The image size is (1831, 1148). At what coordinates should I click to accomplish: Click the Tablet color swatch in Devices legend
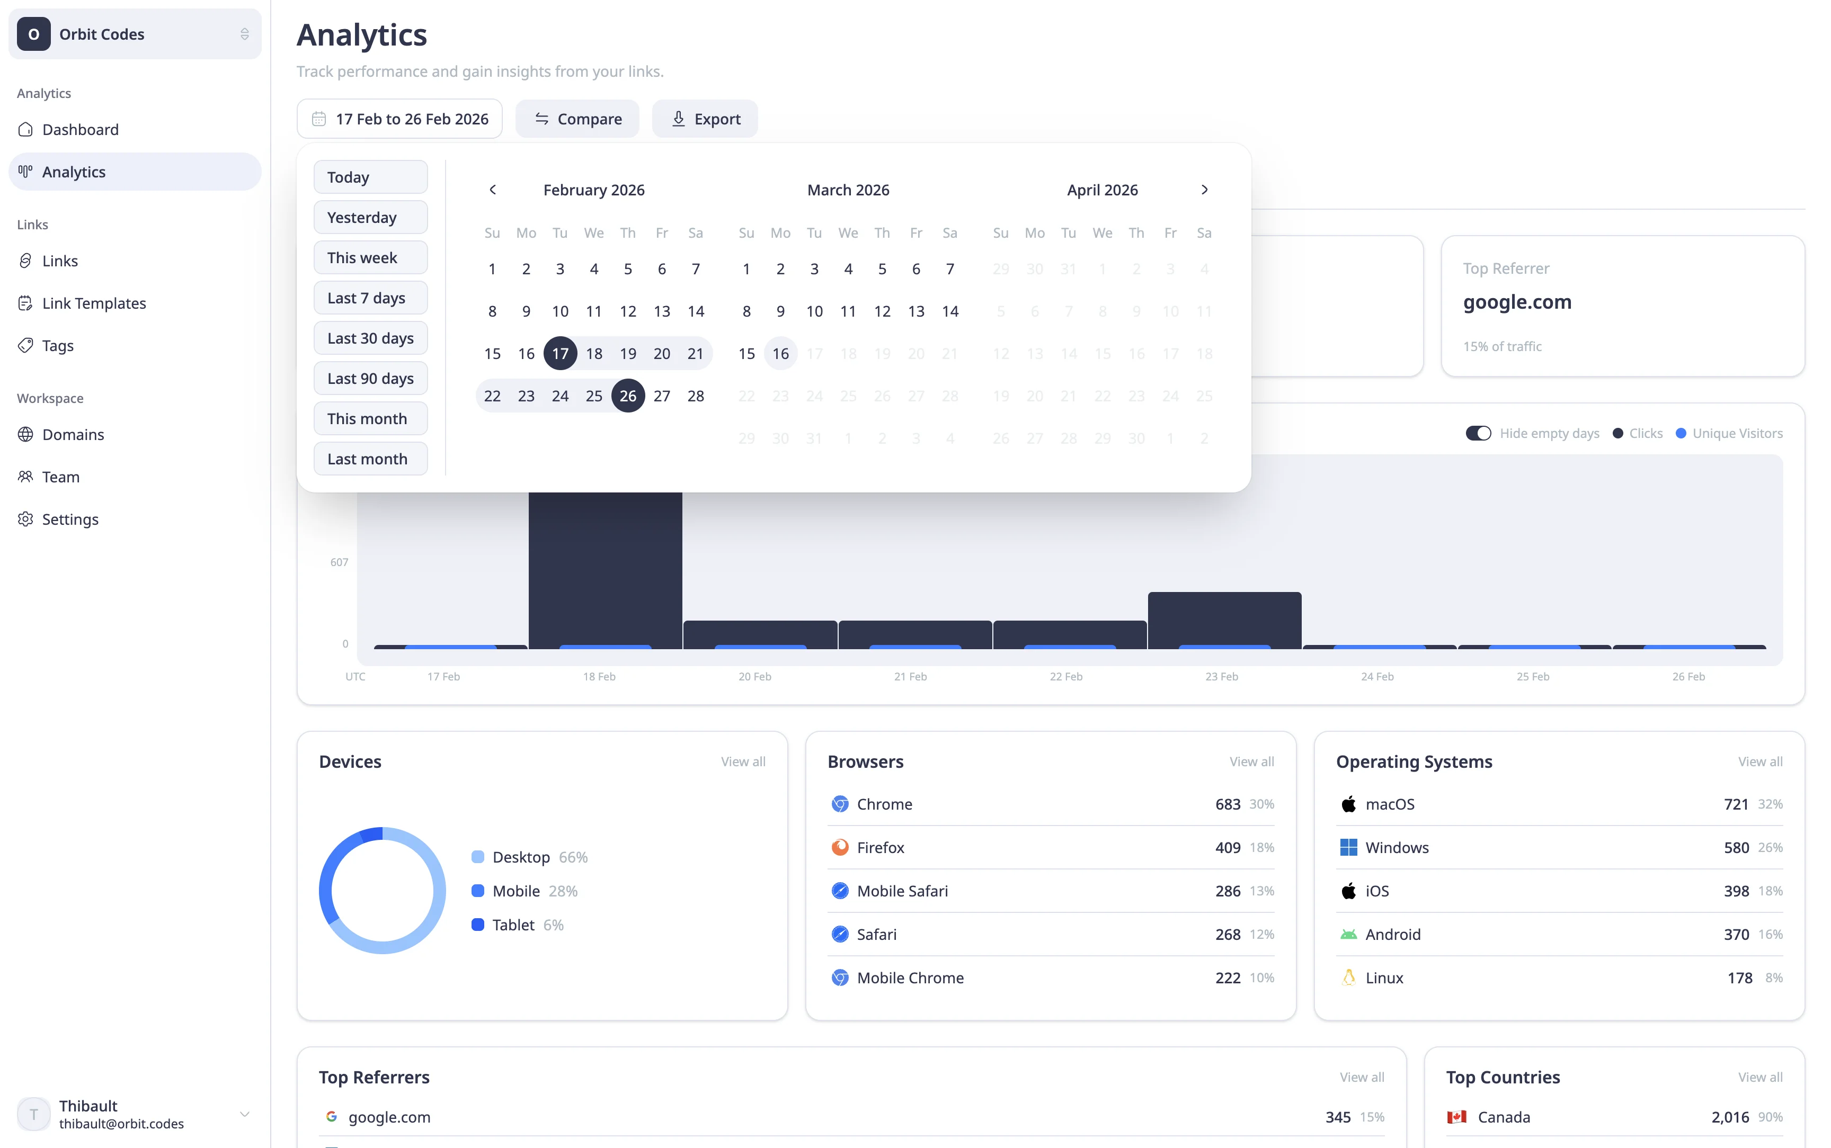[478, 925]
